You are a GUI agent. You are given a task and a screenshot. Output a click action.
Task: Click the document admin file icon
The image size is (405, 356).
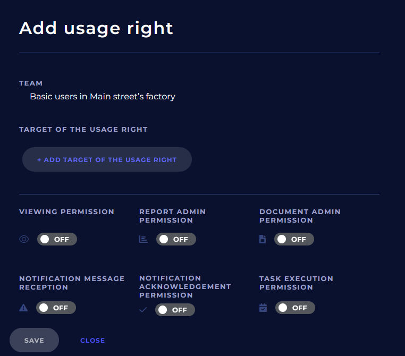coord(262,239)
